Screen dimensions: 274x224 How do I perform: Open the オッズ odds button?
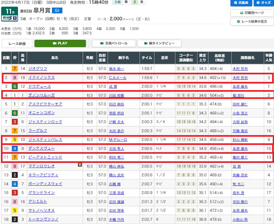tap(263, 3)
